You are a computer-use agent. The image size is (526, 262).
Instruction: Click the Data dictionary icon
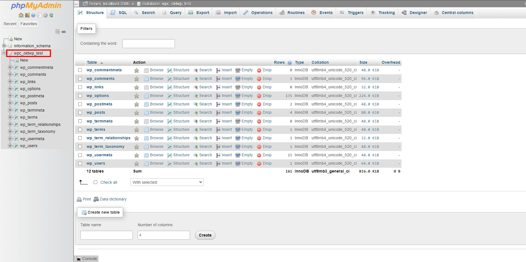[96, 199]
